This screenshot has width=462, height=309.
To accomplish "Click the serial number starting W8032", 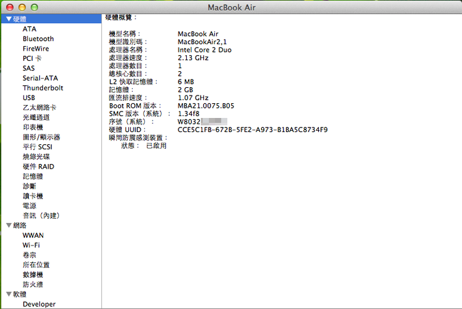I will coord(202,122).
